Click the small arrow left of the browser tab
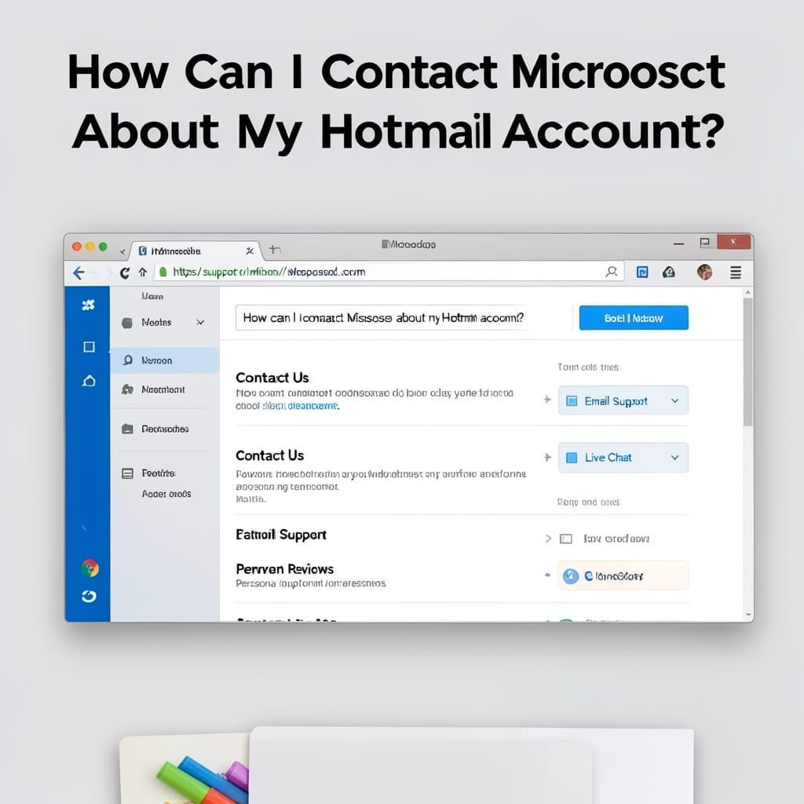The width and height of the screenshot is (804, 804). pos(122,252)
